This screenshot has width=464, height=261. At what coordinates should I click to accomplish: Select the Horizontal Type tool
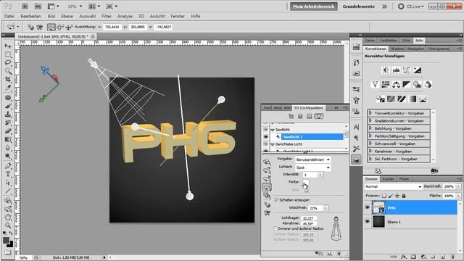[x=8, y=174]
